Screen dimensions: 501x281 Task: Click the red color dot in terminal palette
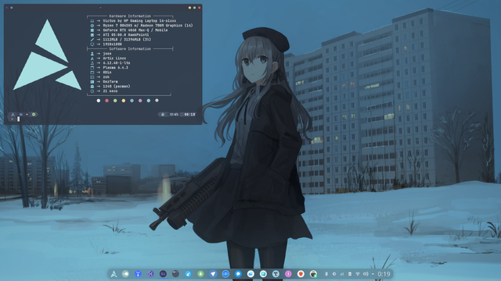[x=106, y=101]
